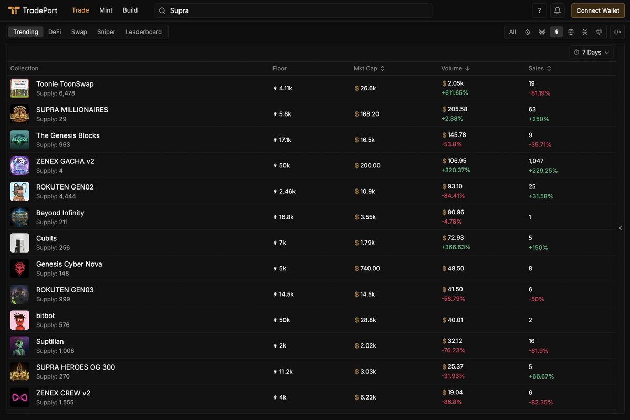Open the Trade menu
630x420 pixels.
point(80,10)
